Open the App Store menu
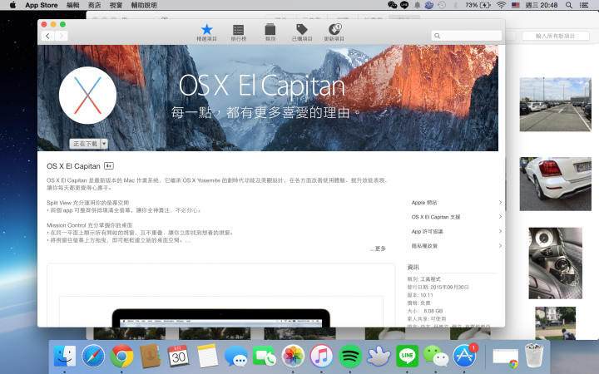 [x=42, y=5]
